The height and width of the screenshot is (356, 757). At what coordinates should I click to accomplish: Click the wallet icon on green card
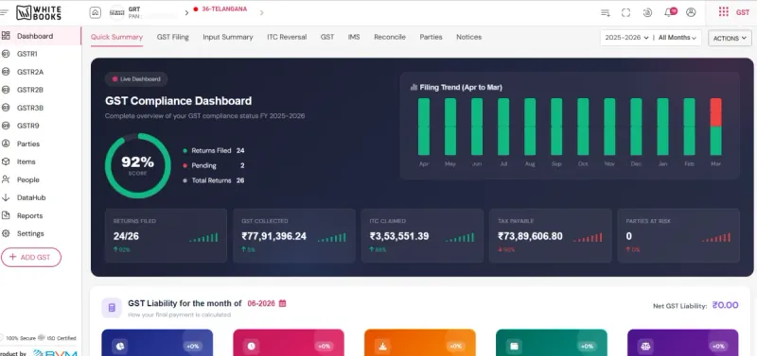(x=514, y=346)
